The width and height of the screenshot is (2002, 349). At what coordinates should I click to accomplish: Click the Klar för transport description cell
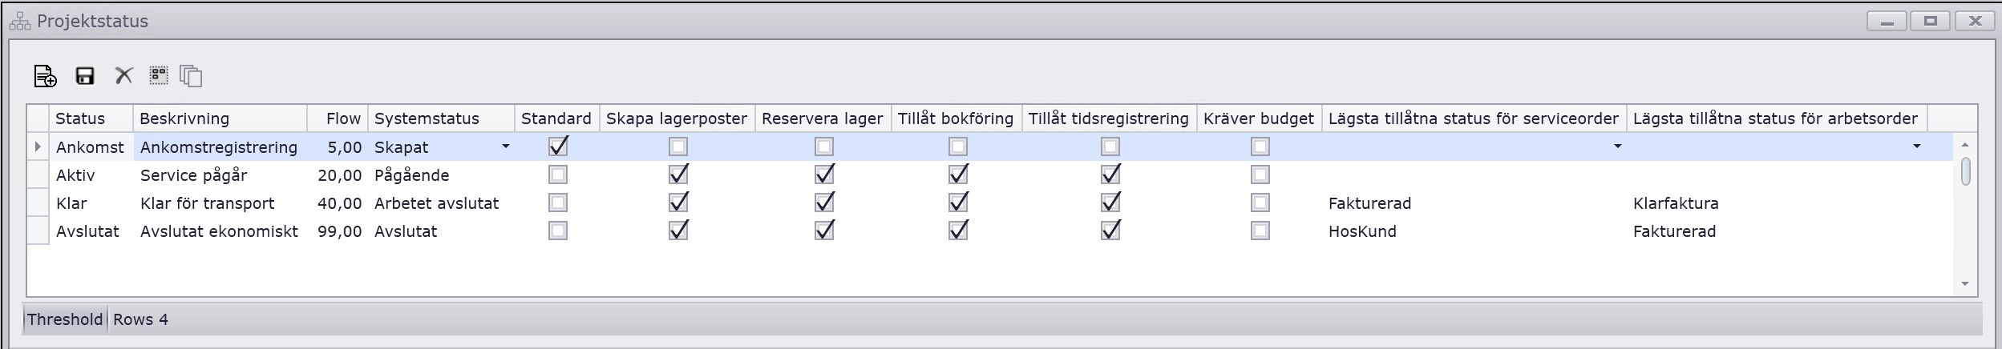(207, 203)
